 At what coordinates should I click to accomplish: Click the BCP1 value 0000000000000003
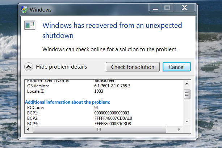(x=112, y=113)
